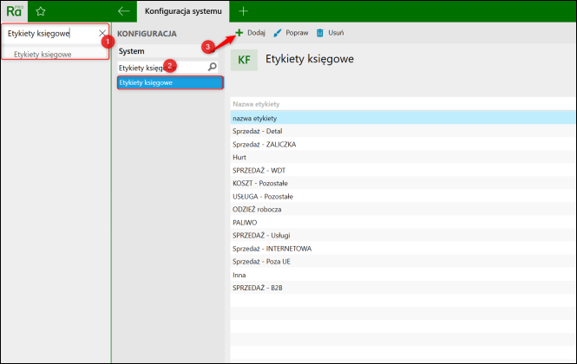Open favorites via the star icon
The image size is (577, 364).
click(x=41, y=11)
